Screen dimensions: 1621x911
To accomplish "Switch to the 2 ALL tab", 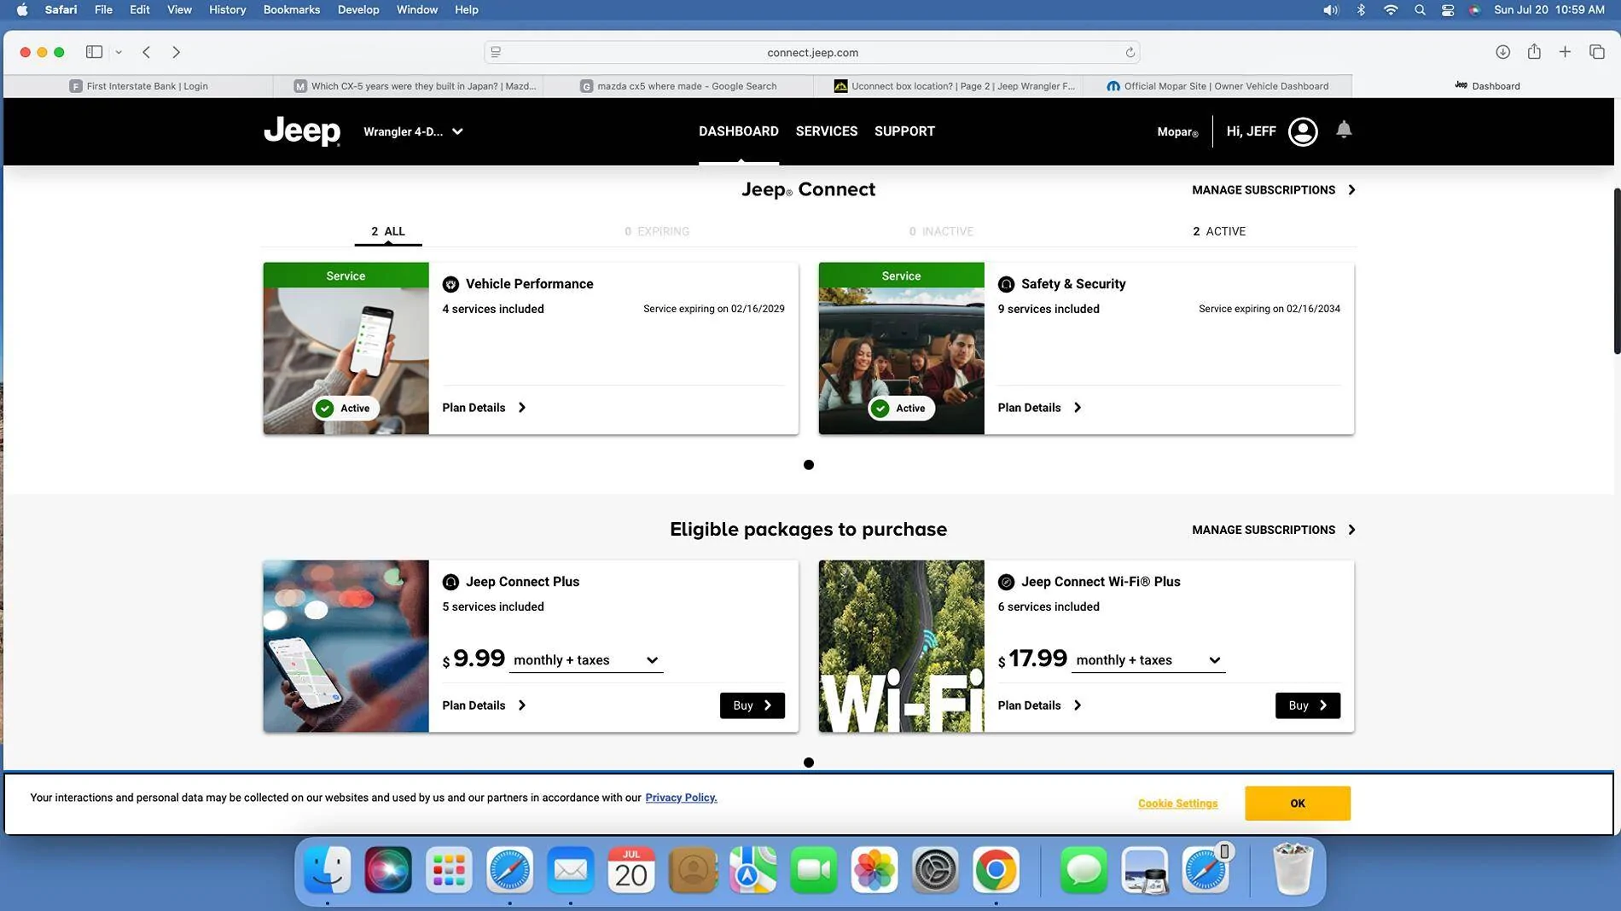I will [x=388, y=231].
